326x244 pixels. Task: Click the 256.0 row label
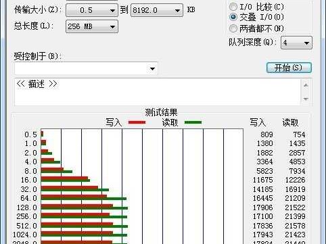27,216
